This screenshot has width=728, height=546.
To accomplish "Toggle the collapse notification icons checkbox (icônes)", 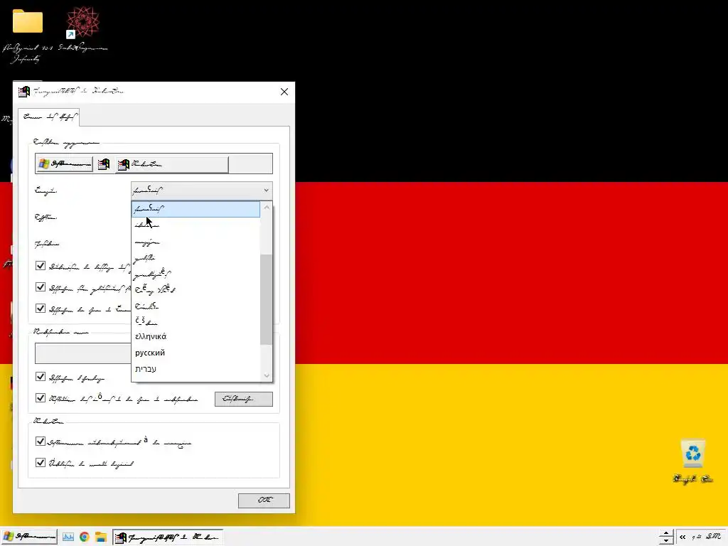I will click(x=41, y=398).
